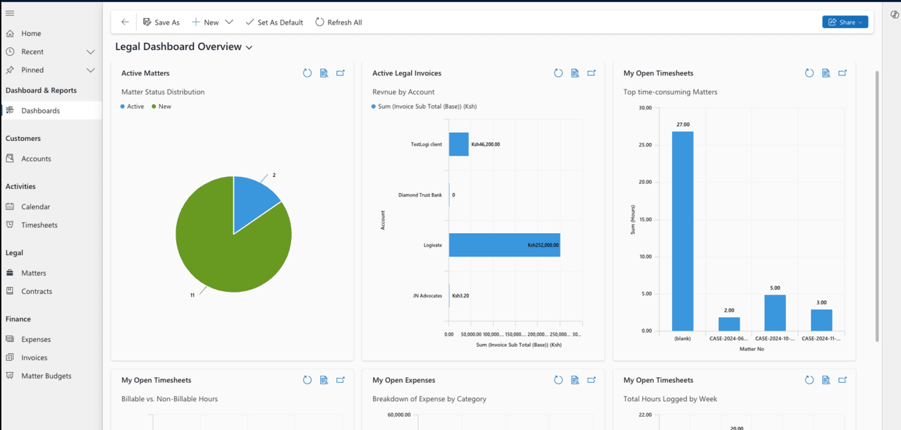This screenshot has width=901, height=430.
Task: Refresh the Top time-consuming Matters chart
Action: click(x=809, y=73)
